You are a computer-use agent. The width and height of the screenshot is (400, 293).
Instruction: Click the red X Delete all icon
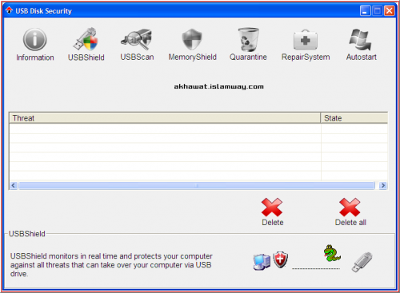350,207
